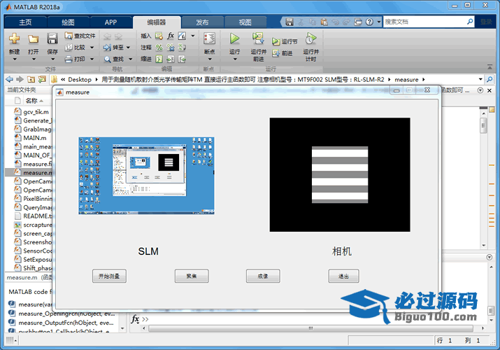Open dropdown arrow under 运行

235,59
